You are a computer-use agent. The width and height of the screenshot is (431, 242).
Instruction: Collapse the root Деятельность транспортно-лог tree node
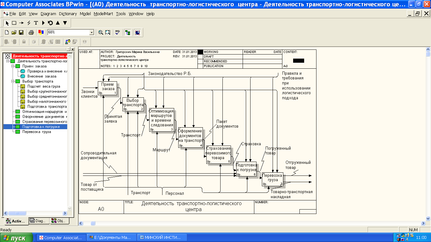click(x=8, y=61)
